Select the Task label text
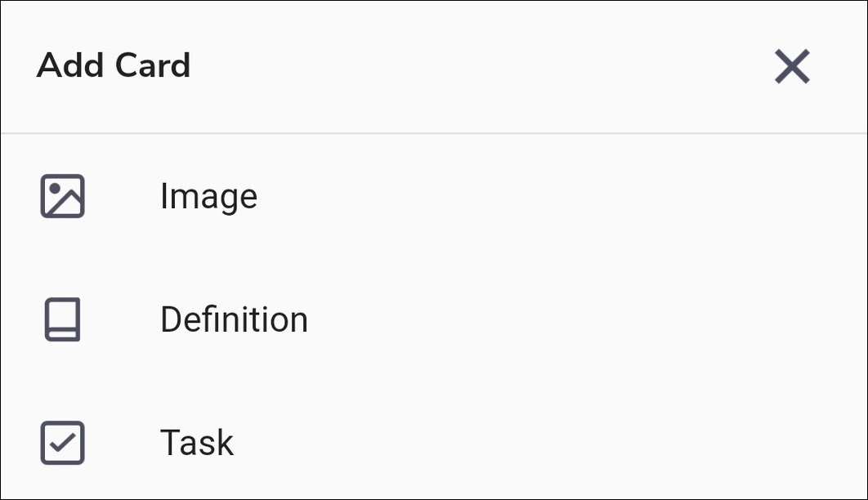The width and height of the screenshot is (868, 500). click(197, 443)
